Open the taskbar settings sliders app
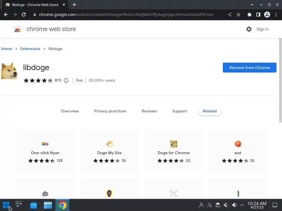This screenshot has width=282, height=211. pyautogui.click(x=19, y=205)
